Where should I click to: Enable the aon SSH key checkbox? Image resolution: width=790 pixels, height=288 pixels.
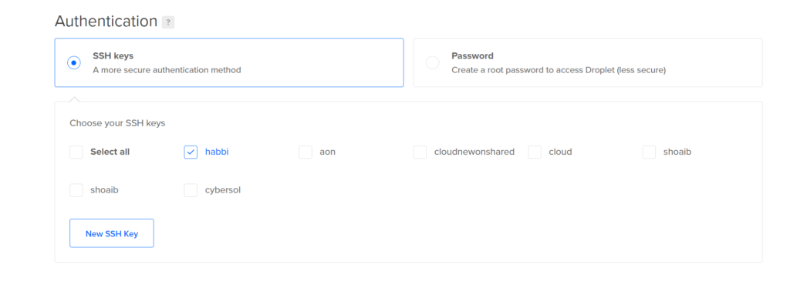click(x=306, y=152)
